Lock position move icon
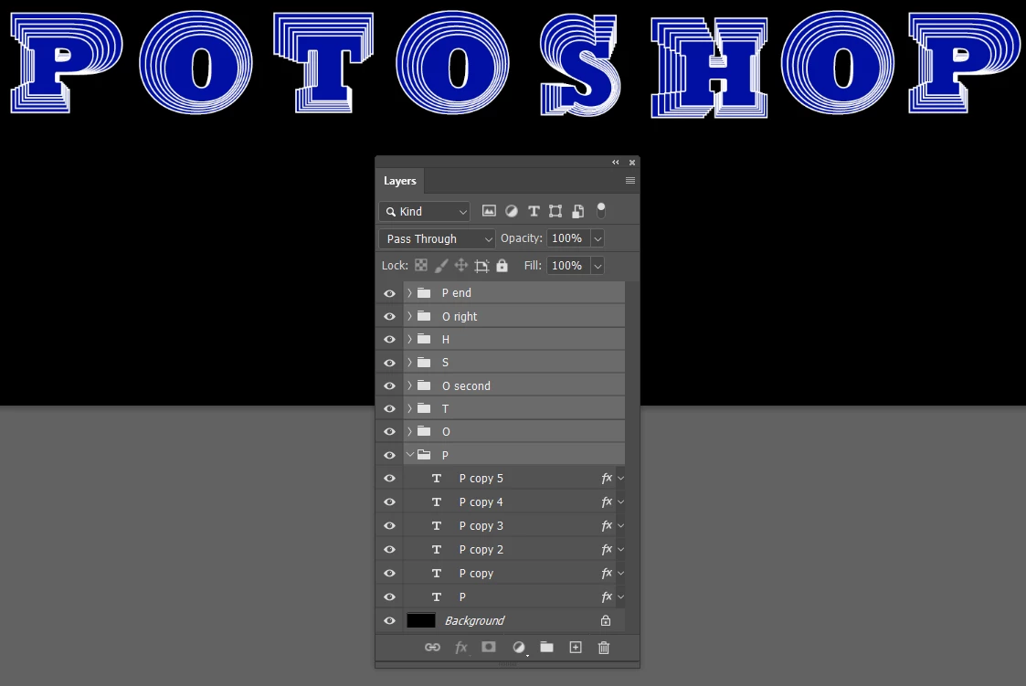Viewport: 1026px width, 686px height. pos(461,265)
